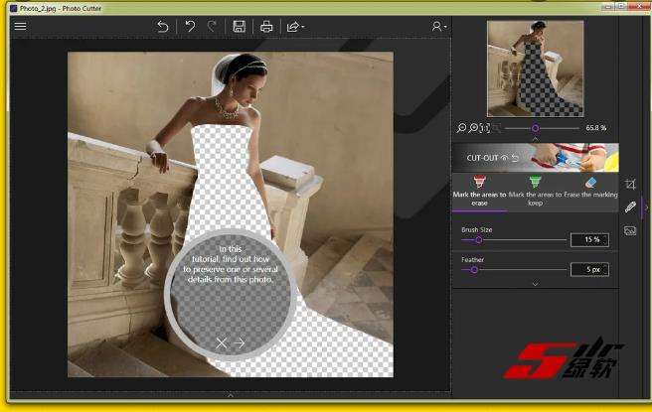Click the zoom out magnifier icon

(x=461, y=128)
